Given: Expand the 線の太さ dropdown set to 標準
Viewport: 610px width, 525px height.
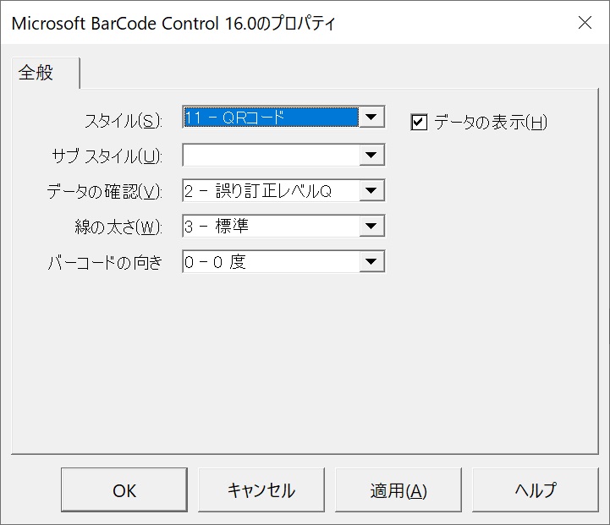Looking at the screenshot, I should tap(283, 226).
